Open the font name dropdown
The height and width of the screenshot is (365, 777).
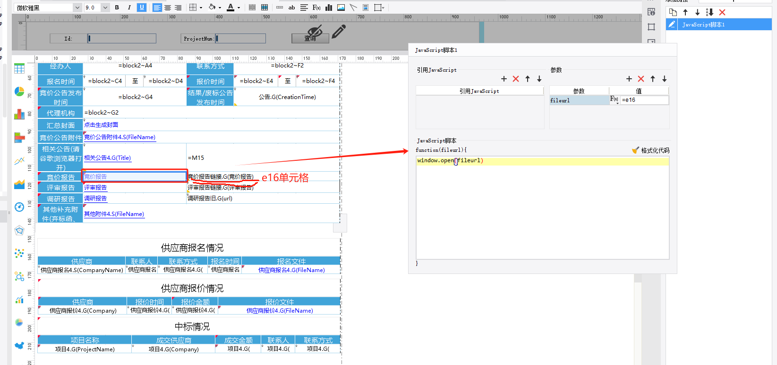[77, 8]
